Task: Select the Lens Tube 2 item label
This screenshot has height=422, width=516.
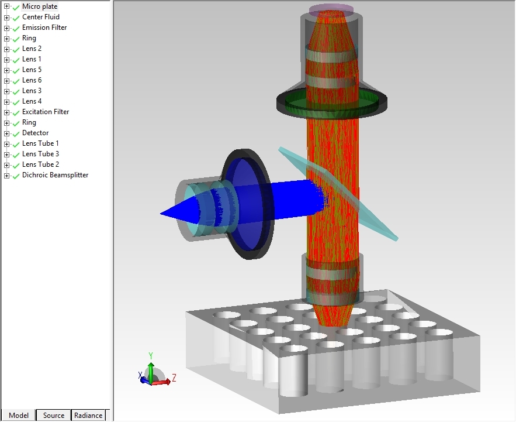Action: 40,164
